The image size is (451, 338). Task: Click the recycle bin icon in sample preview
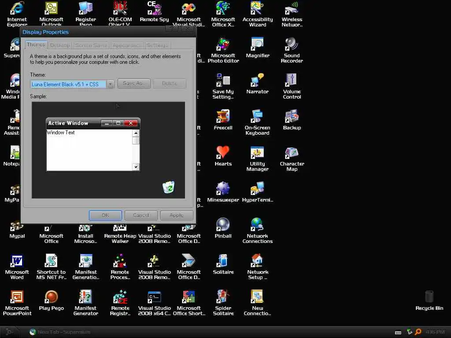point(169,187)
